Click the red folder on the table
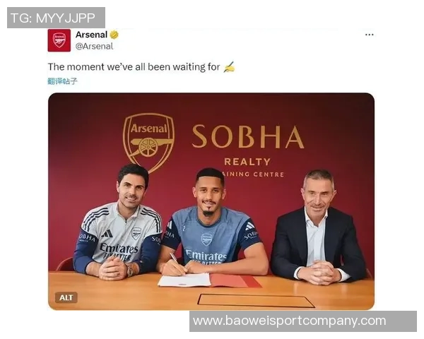 pyautogui.click(x=235, y=280)
